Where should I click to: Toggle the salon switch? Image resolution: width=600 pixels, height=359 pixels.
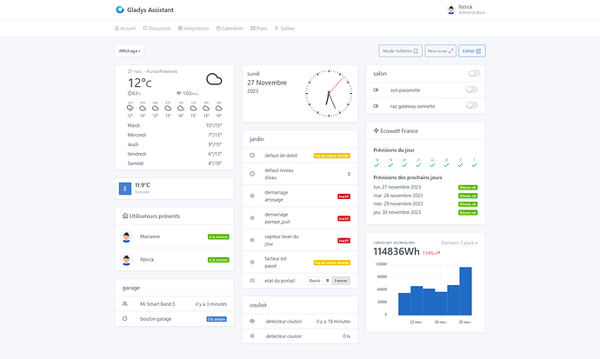(472, 75)
